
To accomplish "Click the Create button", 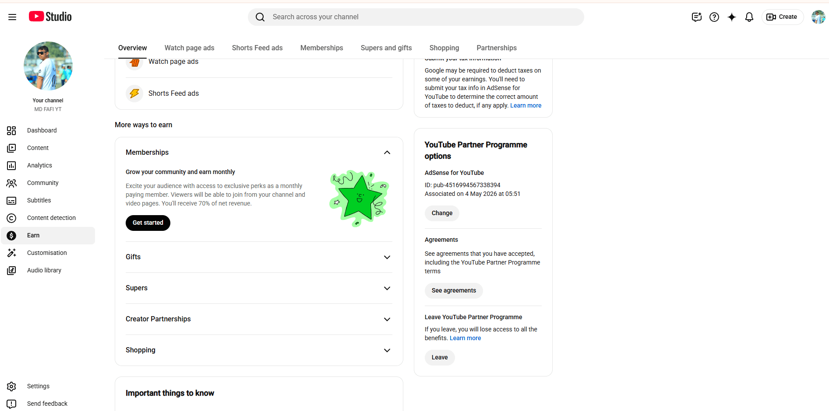I will 783,17.
